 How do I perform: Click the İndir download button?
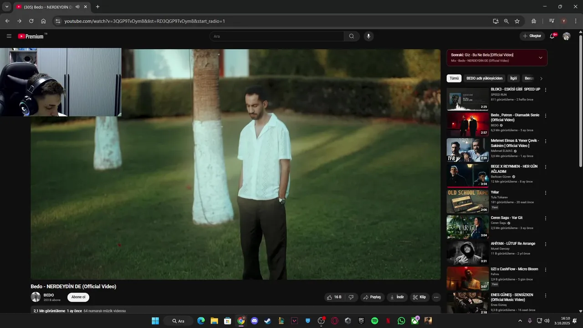pyautogui.click(x=397, y=297)
